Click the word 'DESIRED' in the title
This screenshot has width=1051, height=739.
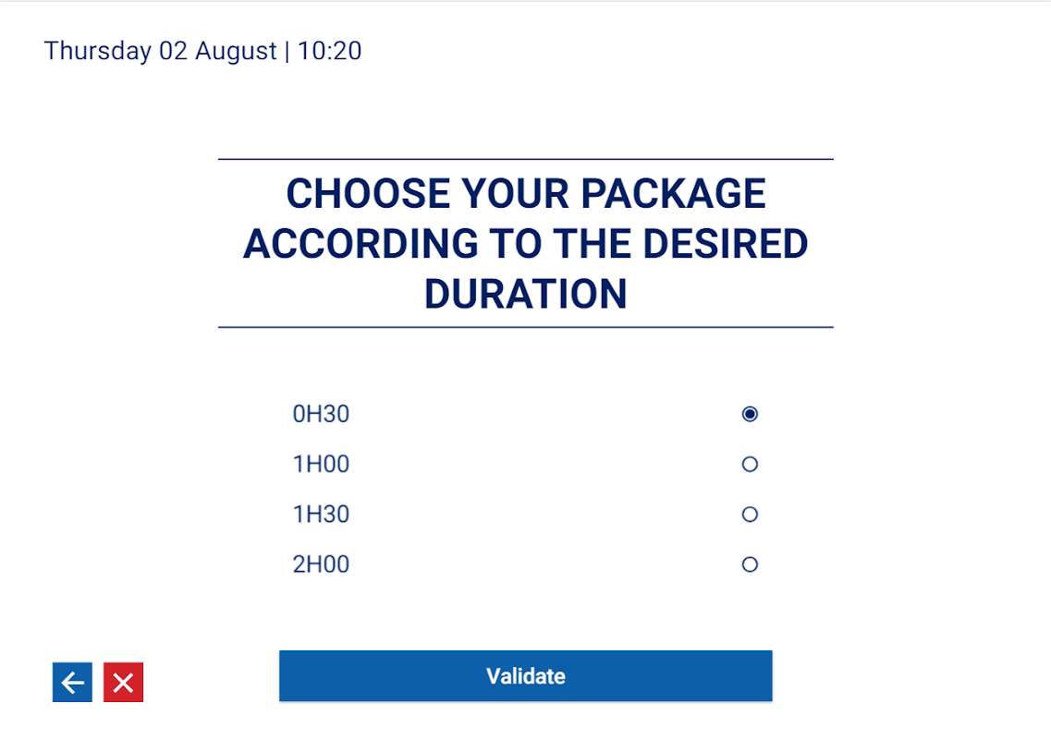726,244
